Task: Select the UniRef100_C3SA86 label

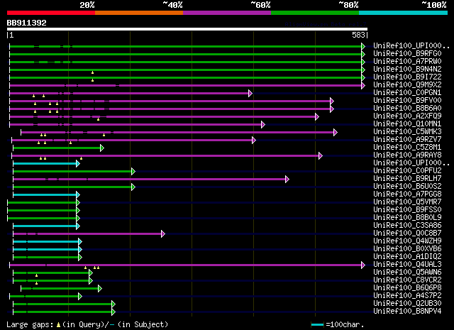Action: (x=407, y=226)
